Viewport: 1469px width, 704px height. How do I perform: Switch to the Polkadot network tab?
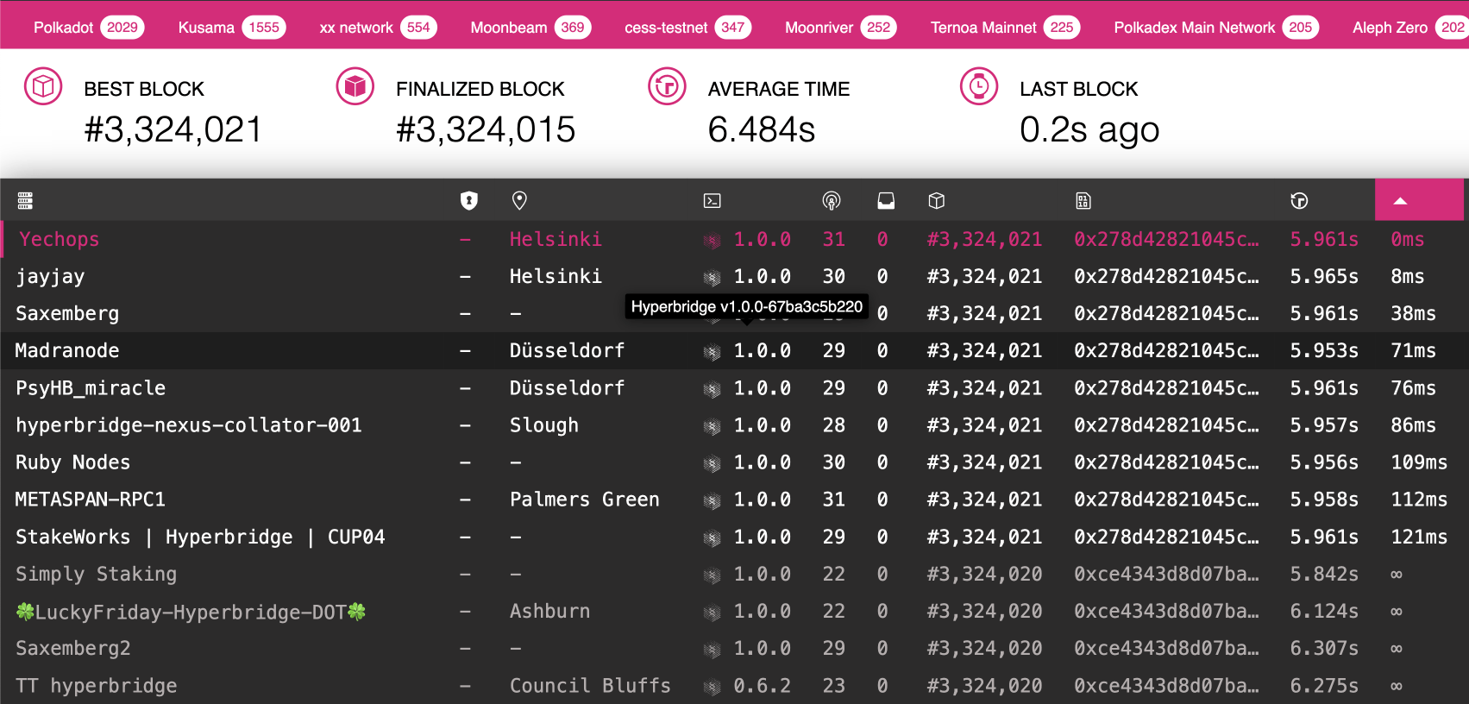(x=88, y=28)
